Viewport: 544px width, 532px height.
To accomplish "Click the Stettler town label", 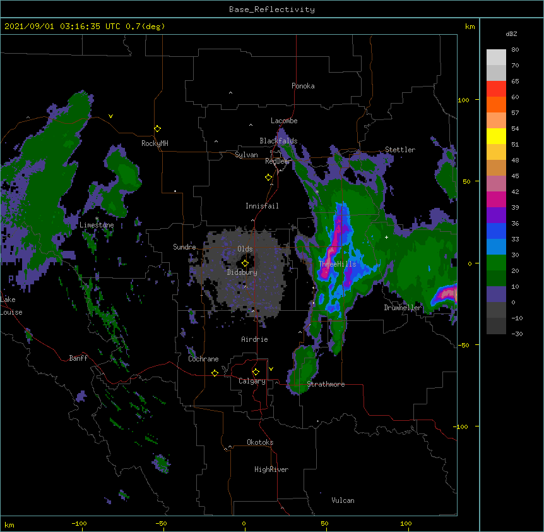I will 400,150.
